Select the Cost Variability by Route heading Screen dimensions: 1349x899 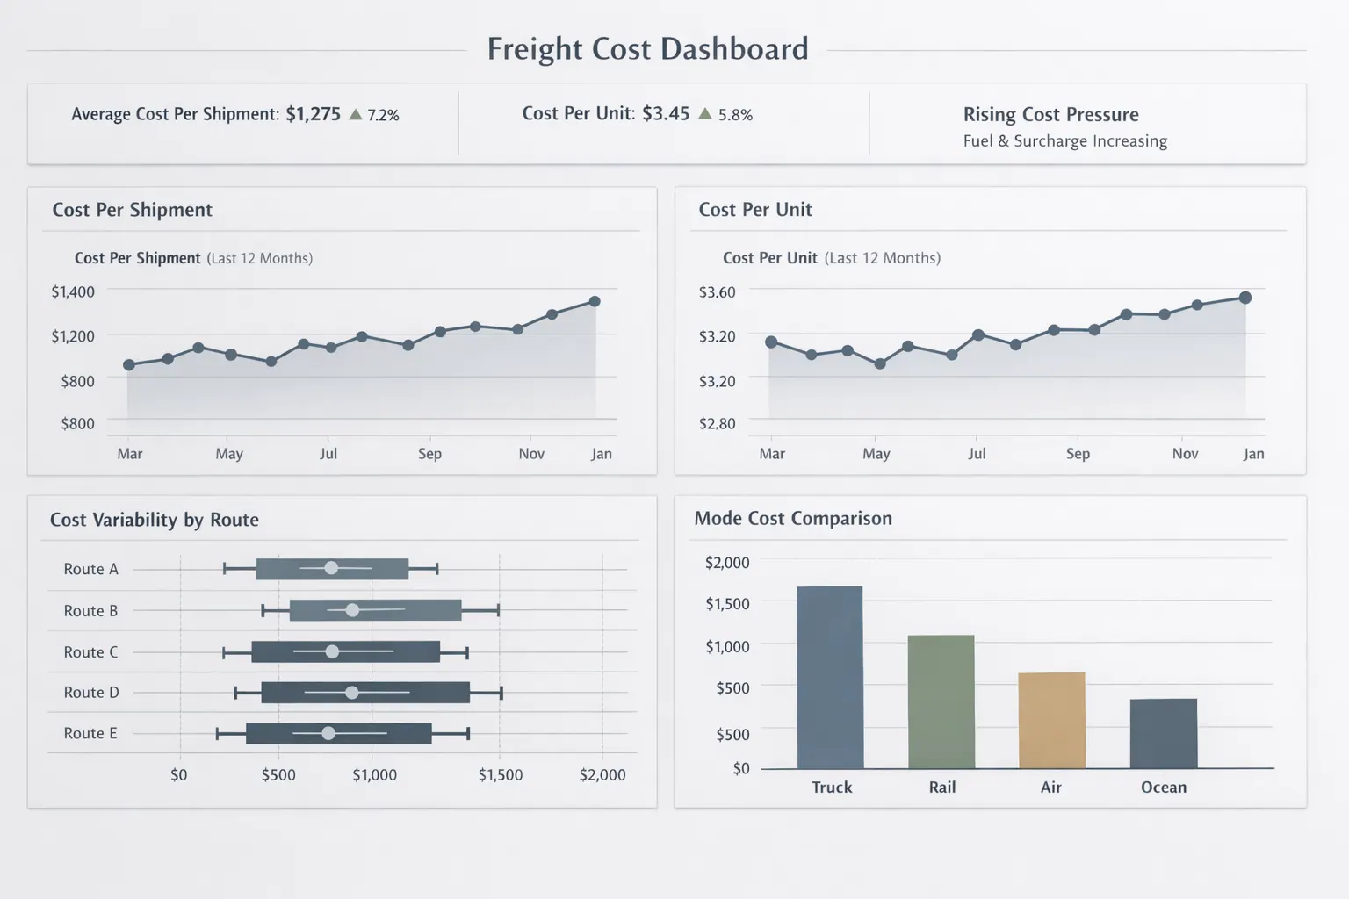[154, 520]
